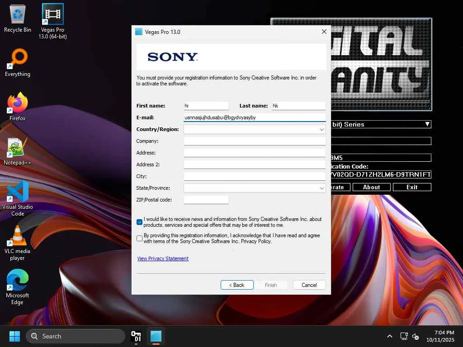Select the Vegas Pro 13.0 (64-bit) desktop shortcut

click(x=52, y=21)
